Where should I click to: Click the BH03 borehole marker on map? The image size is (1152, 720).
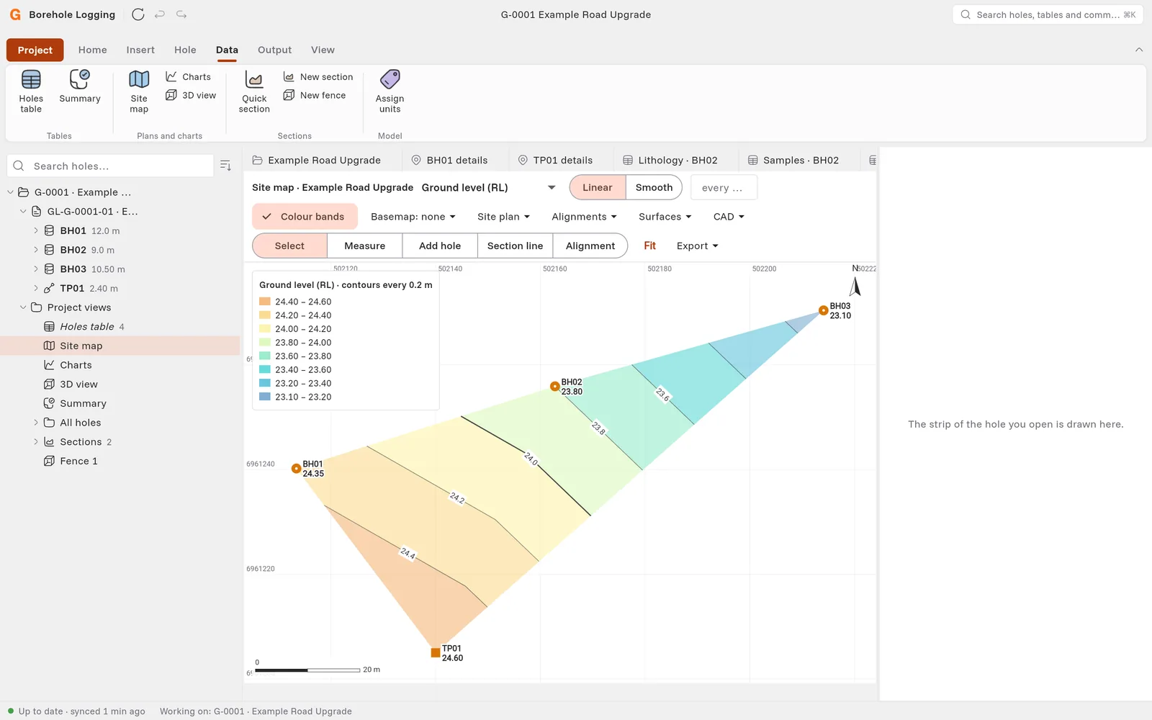(x=823, y=310)
